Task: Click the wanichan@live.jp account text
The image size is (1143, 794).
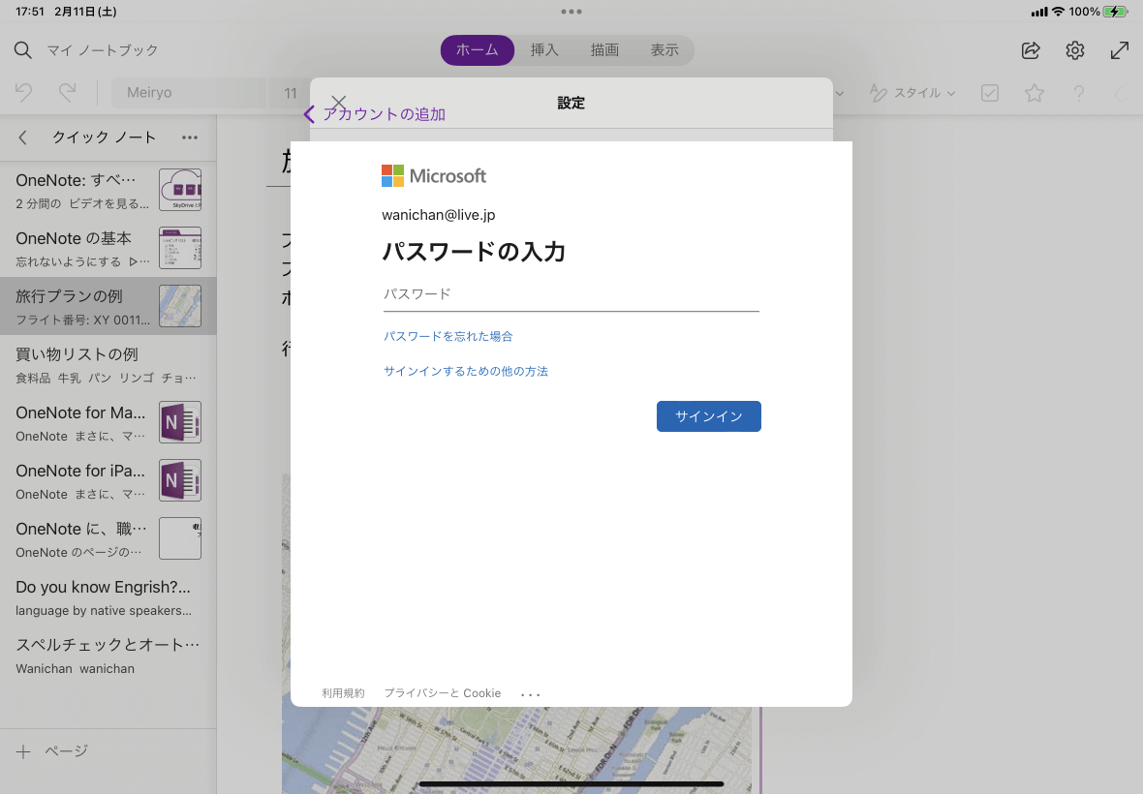Action: coord(438,215)
